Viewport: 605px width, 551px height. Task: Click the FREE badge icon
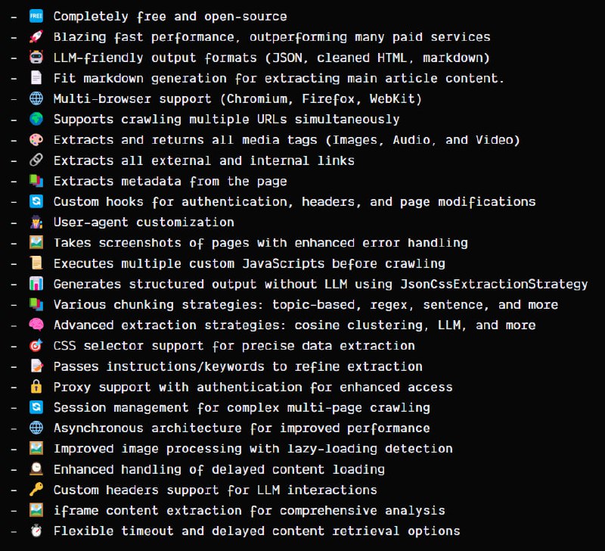click(x=36, y=16)
